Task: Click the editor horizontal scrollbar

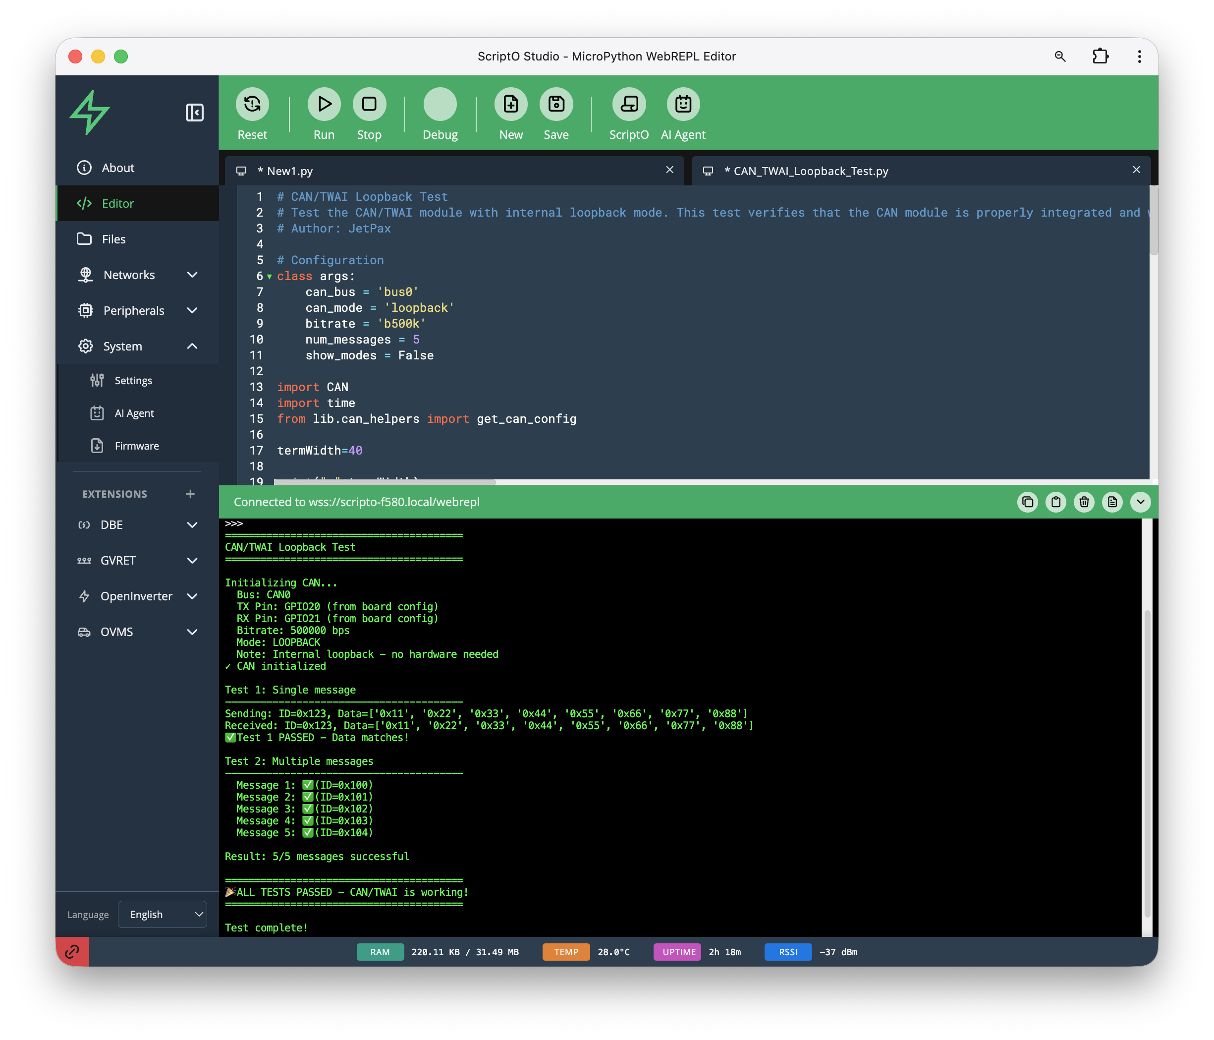Action: pyautogui.click(x=385, y=482)
